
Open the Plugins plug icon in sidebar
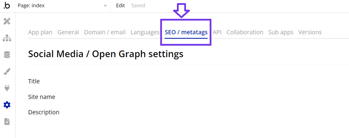7,88
